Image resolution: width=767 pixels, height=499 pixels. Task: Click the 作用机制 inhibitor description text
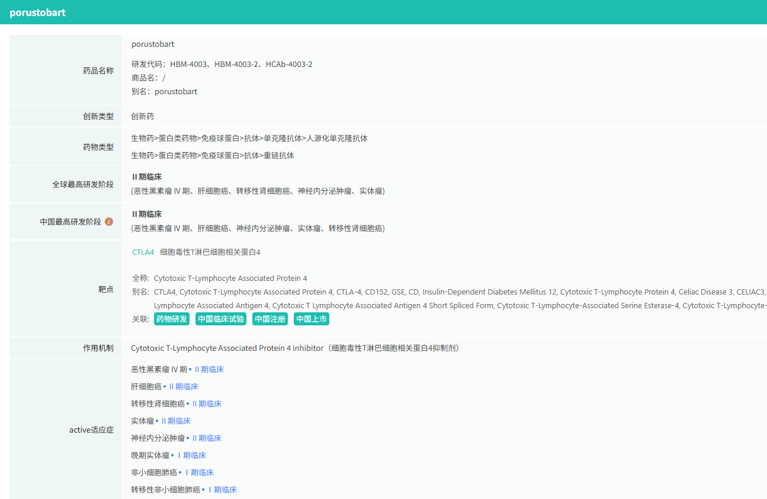point(295,348)
